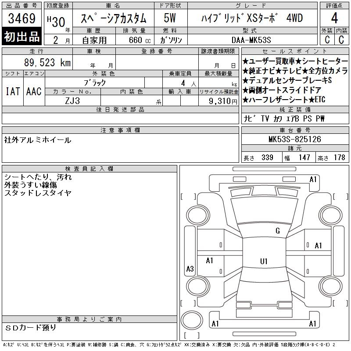Select the デュアルセンサーブレーキS sales point
351x351 pixels.
click(x=287, y=80)
